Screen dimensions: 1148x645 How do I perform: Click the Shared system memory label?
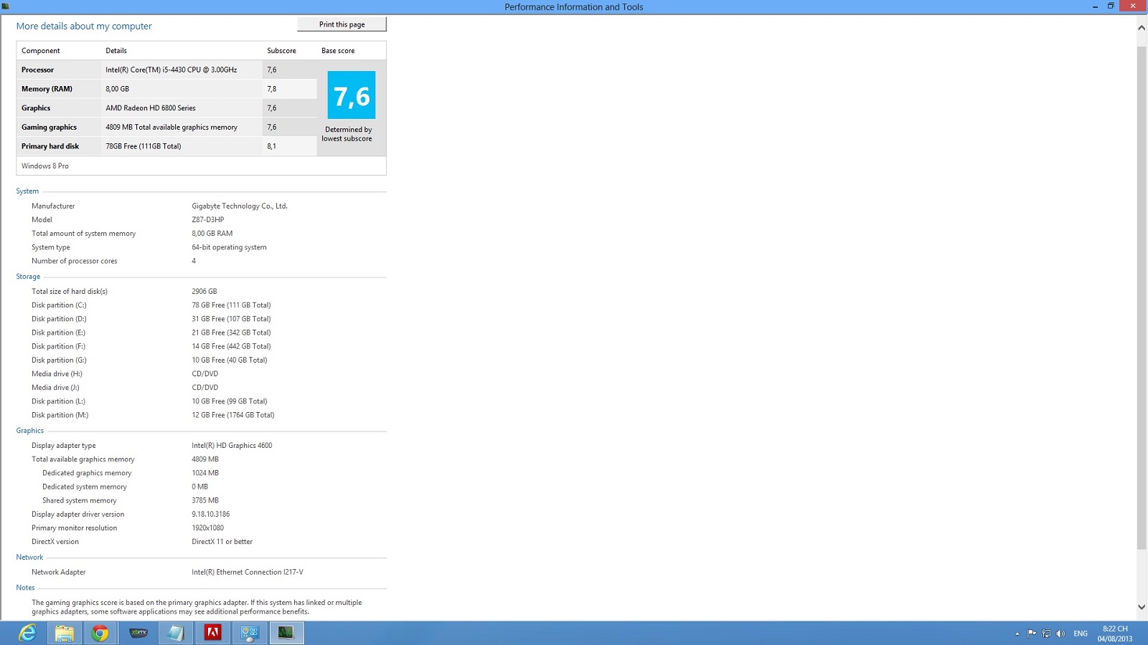point(79,500)
